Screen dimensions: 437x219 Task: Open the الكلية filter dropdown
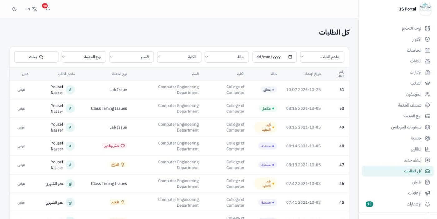[179, 57]
